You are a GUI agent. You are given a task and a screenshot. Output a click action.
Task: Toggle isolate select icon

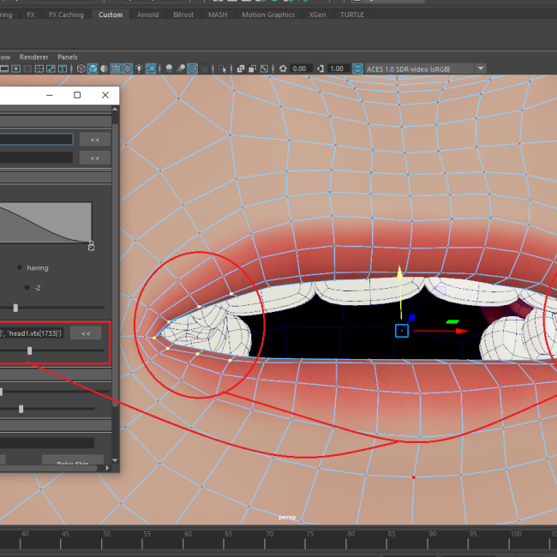(x=223, y=69)
